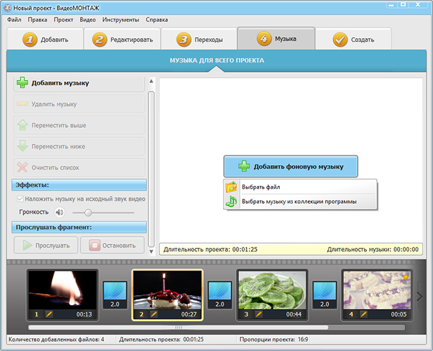The image size is (433, 351).
Task: Click the Пропорции проекта: 16:9 status text
Action: point(274,340)
